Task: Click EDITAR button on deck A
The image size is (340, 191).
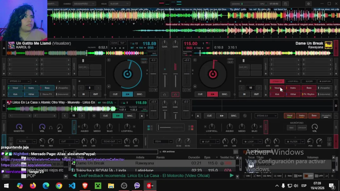Action: click(114, 43)
